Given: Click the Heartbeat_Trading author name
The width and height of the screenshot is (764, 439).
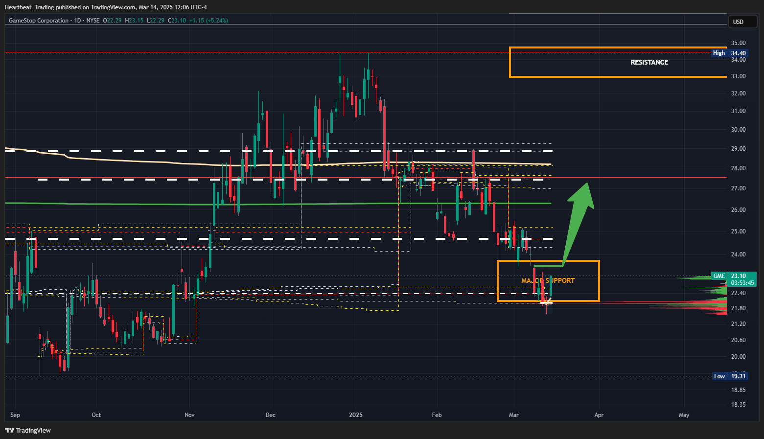Looking at the screenshot, I should (29, 7).
